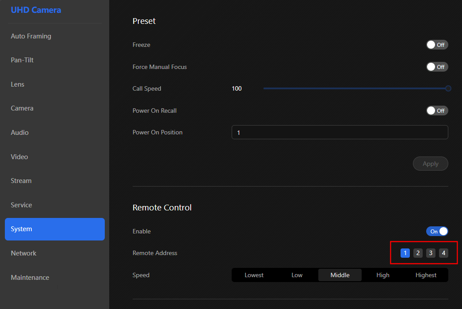Click the Force Manual Focus label
The image size is (462, 309).
[x=160, y=67]
